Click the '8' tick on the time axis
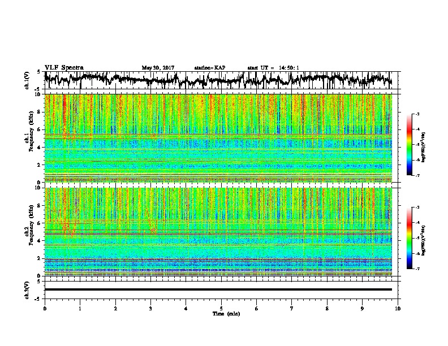448x346 pixels. (x=327, y=309)
